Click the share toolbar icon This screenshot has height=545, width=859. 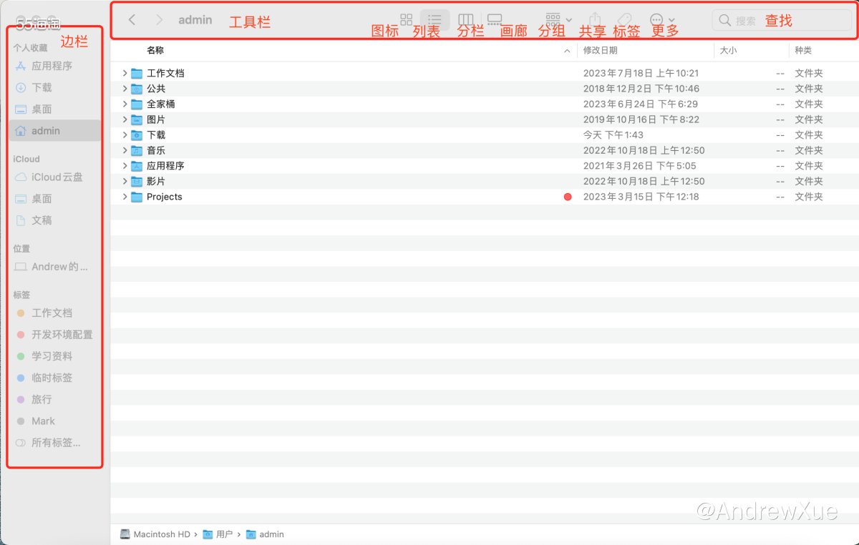point(595,20)
